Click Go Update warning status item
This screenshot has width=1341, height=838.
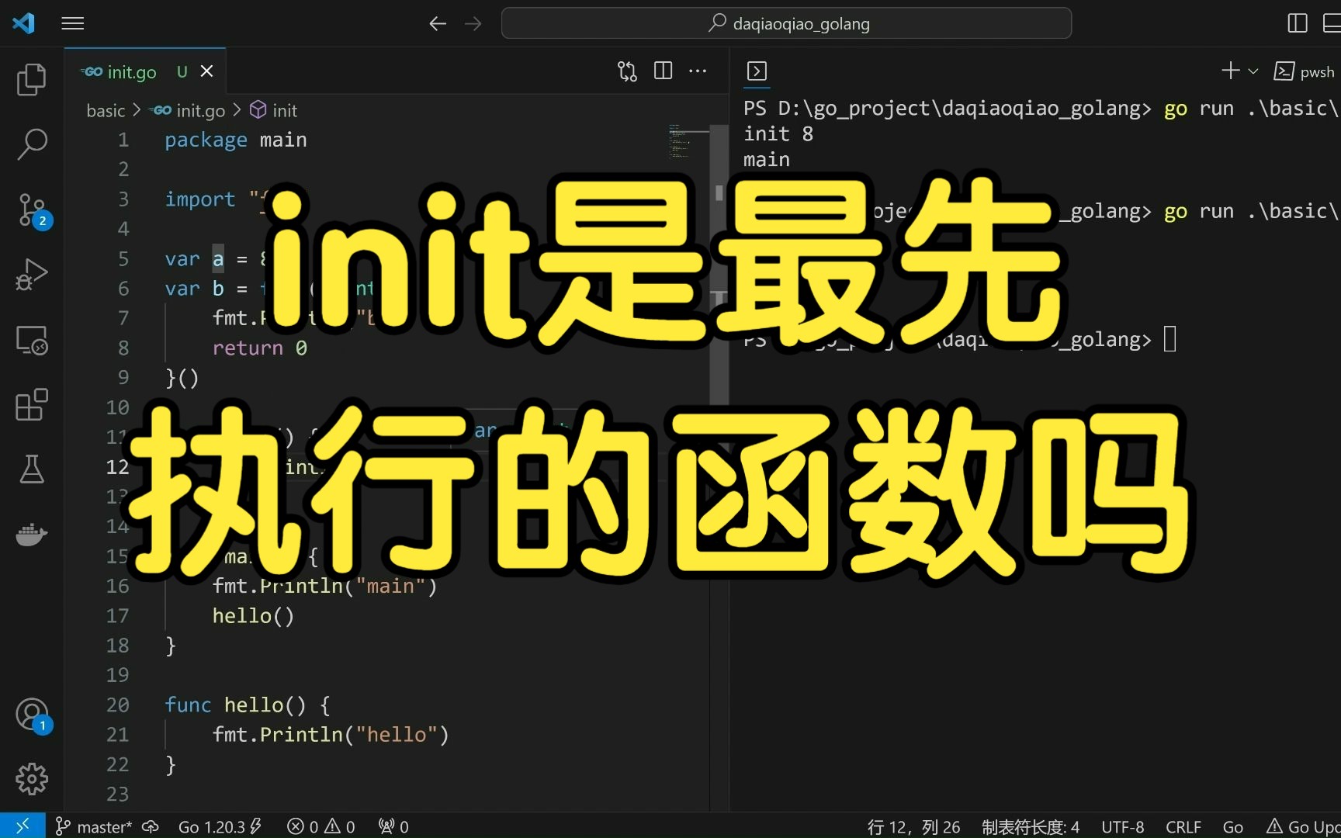click(x=1304, y=827)
